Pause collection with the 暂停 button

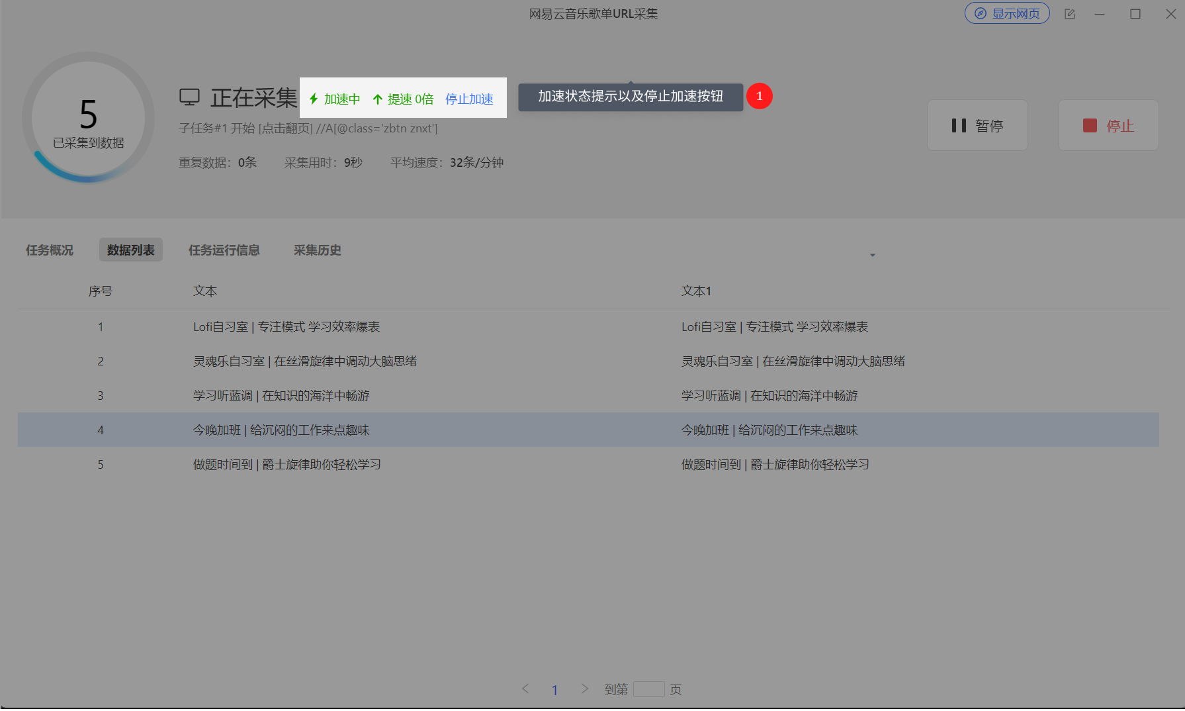coord(977,125)
